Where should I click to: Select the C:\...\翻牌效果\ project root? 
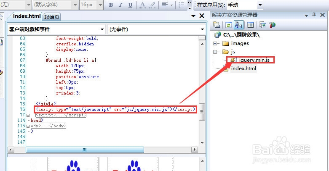coord(241,35)
